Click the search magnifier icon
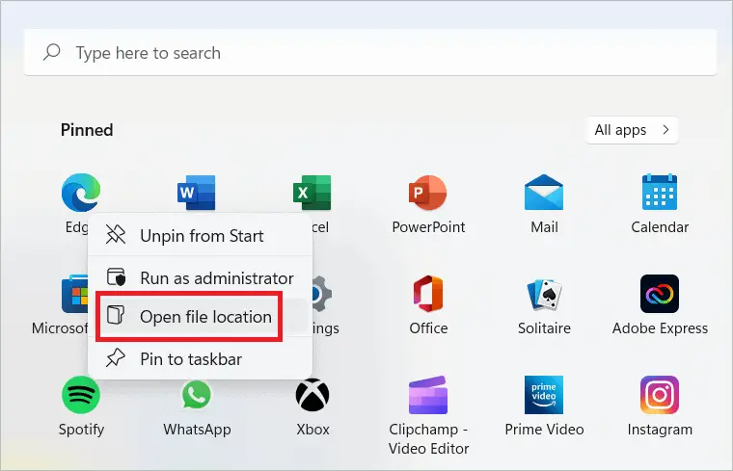This screenshot has width=733, height=471. [51, 52]
